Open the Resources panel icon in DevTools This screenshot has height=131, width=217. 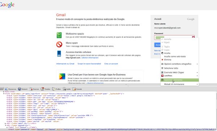(7, 89)
